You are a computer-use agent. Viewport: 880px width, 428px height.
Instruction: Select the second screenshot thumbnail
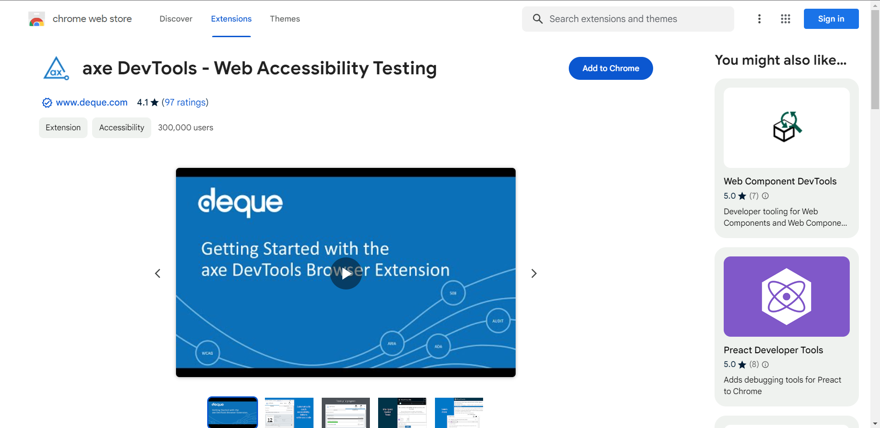click(289, 412)
